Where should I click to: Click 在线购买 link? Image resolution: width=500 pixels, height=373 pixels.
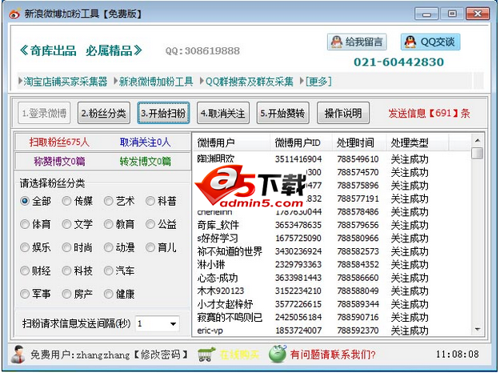click(x=239, y=355)
